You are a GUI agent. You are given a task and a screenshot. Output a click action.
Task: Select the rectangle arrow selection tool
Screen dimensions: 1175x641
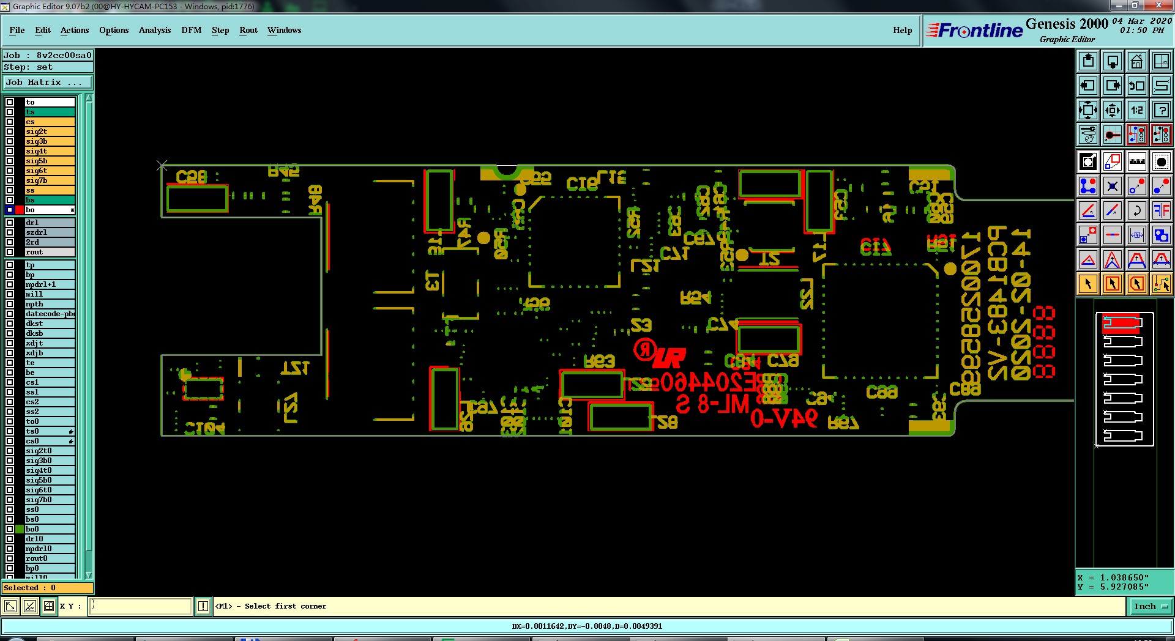tap(1113, 284)
